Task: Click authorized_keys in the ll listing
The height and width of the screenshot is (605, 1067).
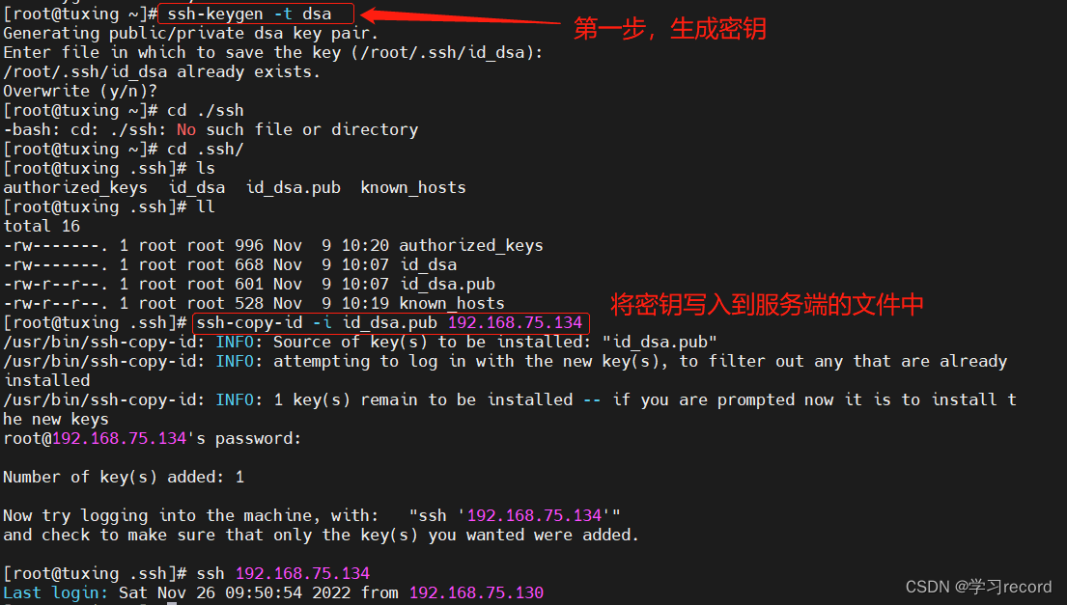Action: click(x=471, y=245)
